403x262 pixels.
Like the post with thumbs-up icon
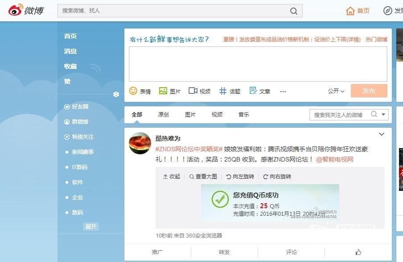(x=358, y=252)
